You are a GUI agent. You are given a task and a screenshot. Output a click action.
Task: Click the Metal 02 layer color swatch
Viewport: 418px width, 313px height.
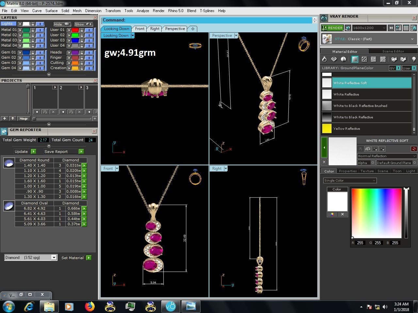click(26, 35)
